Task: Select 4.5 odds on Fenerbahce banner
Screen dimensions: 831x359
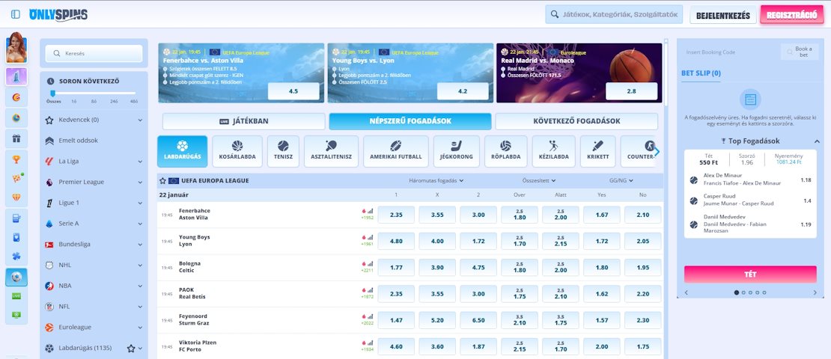Action: 293,91
